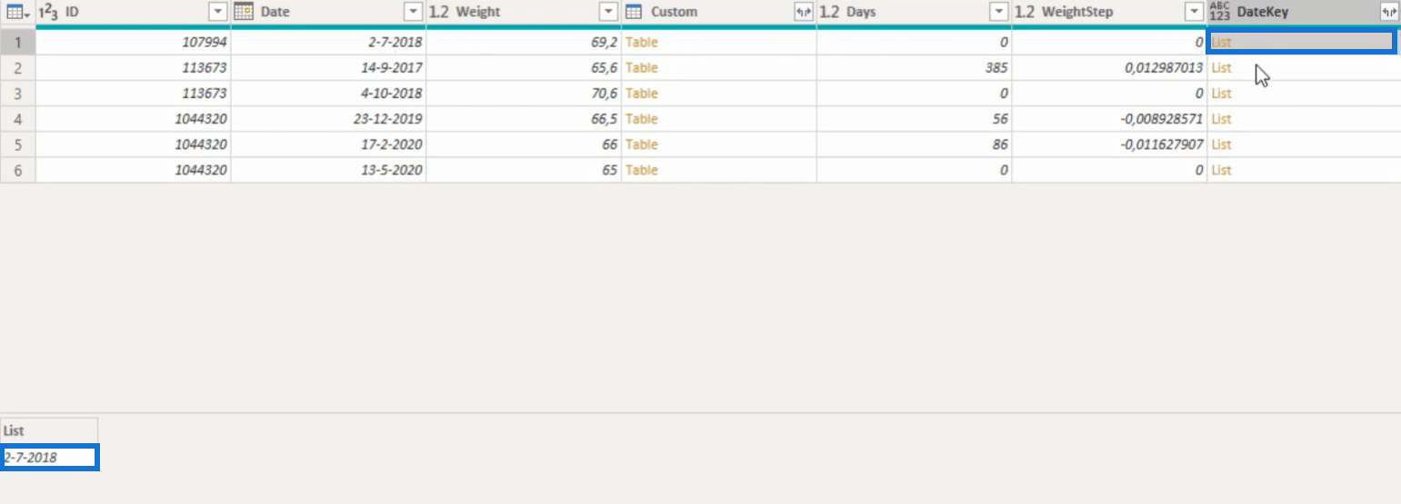Open the Days column filter dropdown
This screenshot has width=1401, height=504.
click(x=998, y=12)
